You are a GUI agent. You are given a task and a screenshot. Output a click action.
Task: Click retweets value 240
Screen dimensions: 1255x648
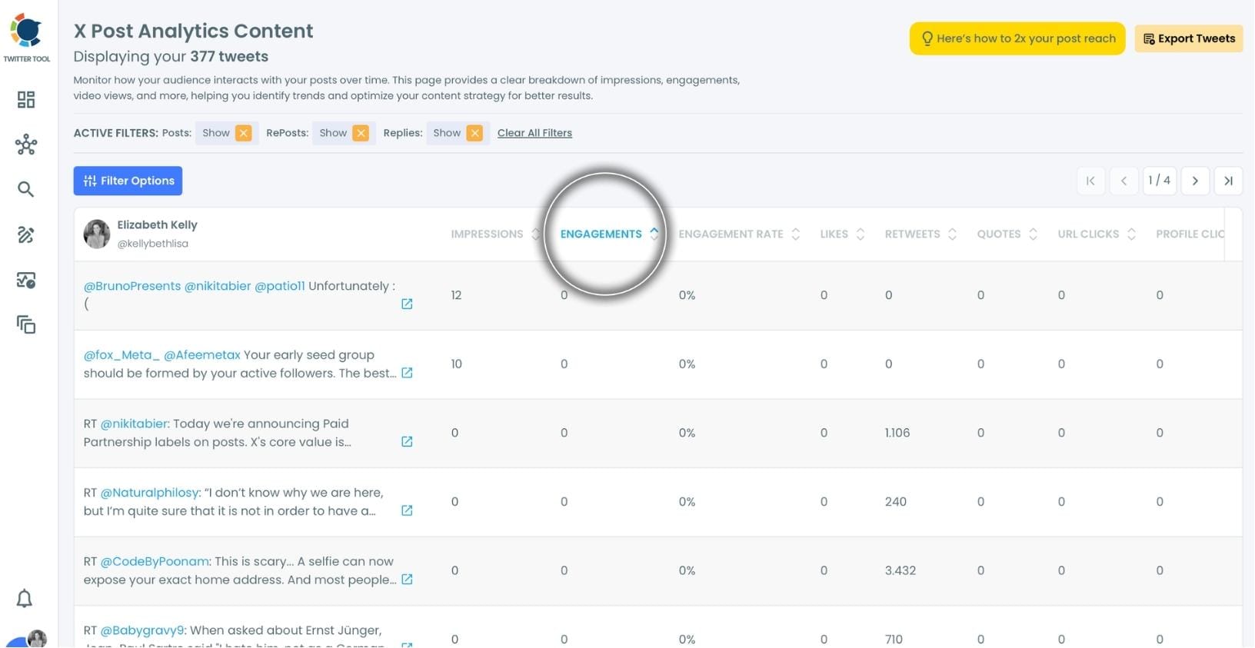point(895,501)
